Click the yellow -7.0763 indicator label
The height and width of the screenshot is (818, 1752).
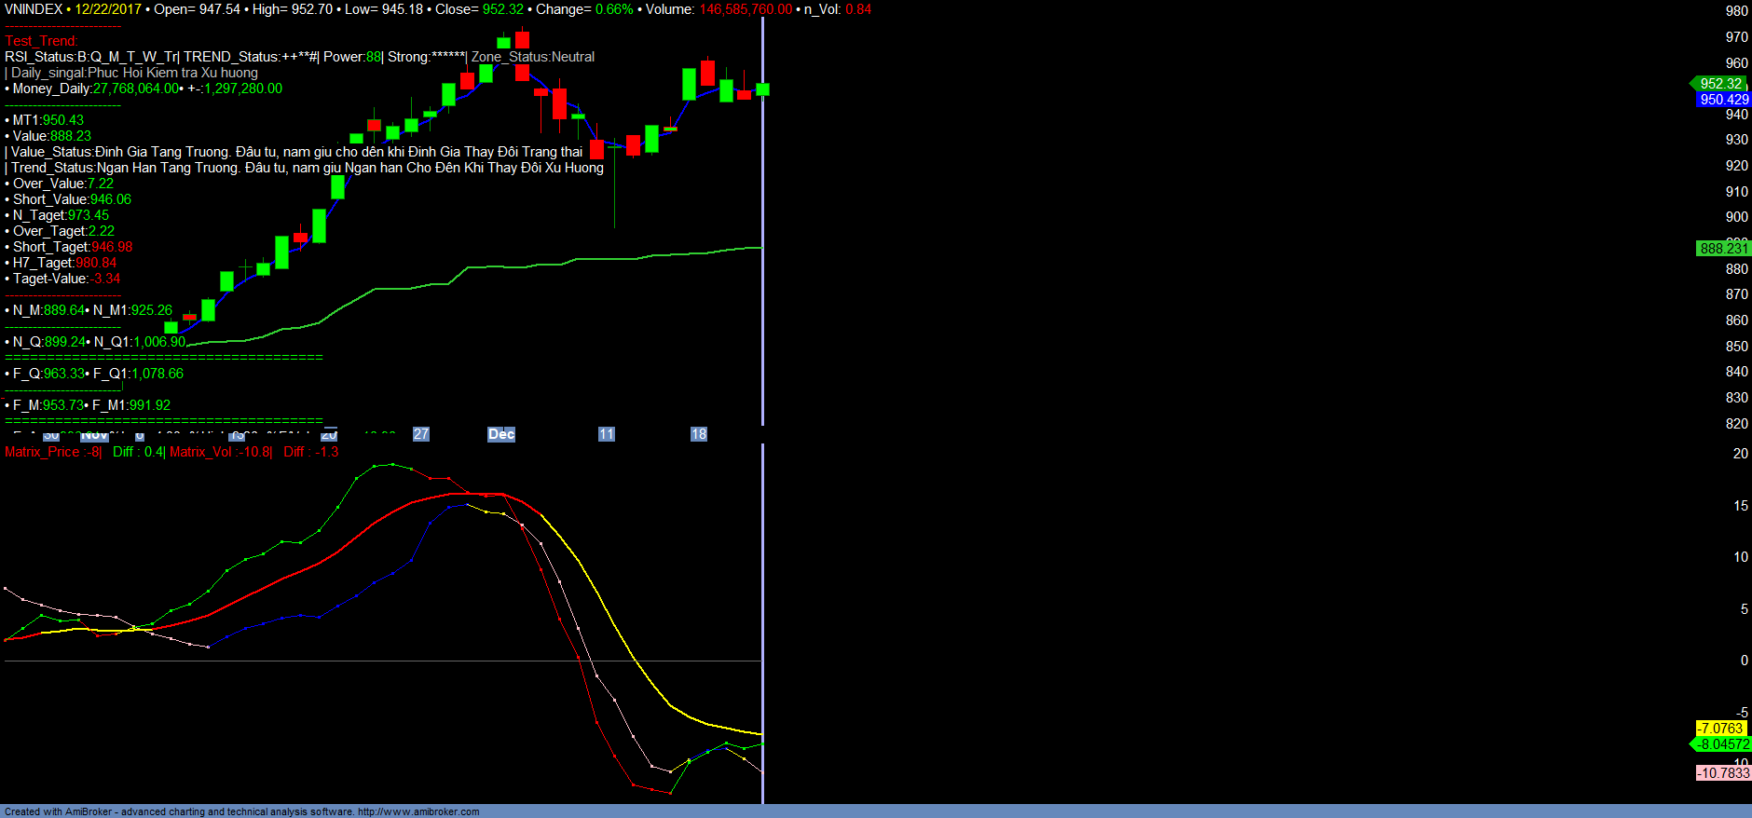pyautogui.click(x=1719, y=729)
